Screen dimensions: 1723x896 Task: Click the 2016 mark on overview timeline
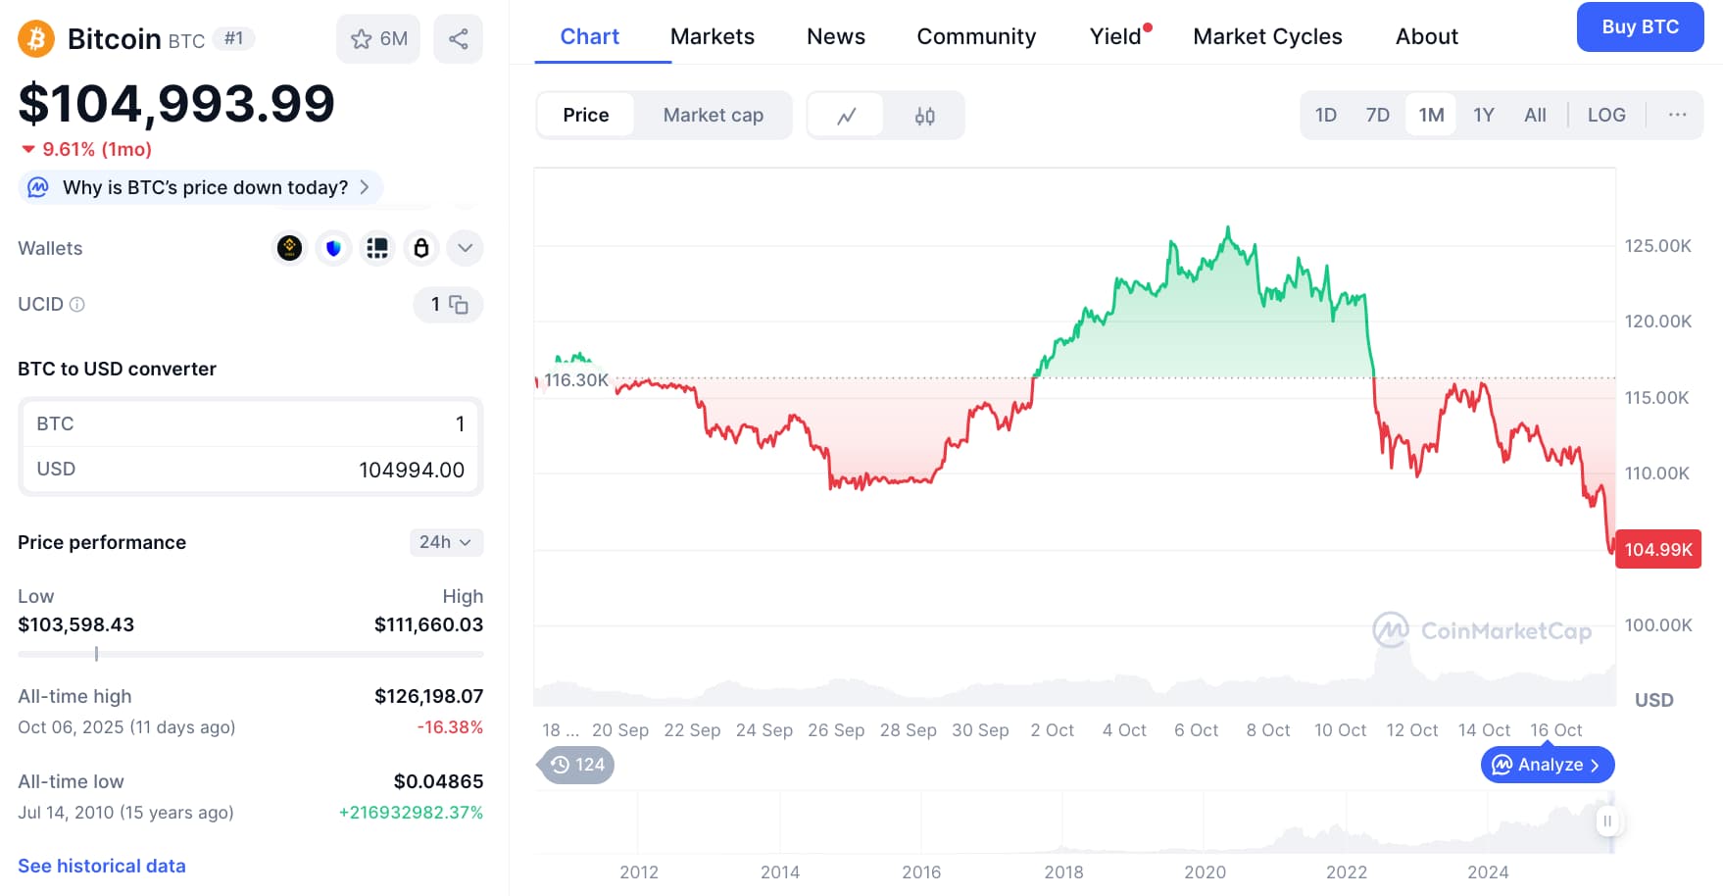(921, 871)
